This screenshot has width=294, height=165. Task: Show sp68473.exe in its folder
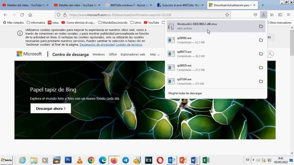pos(261,54)
